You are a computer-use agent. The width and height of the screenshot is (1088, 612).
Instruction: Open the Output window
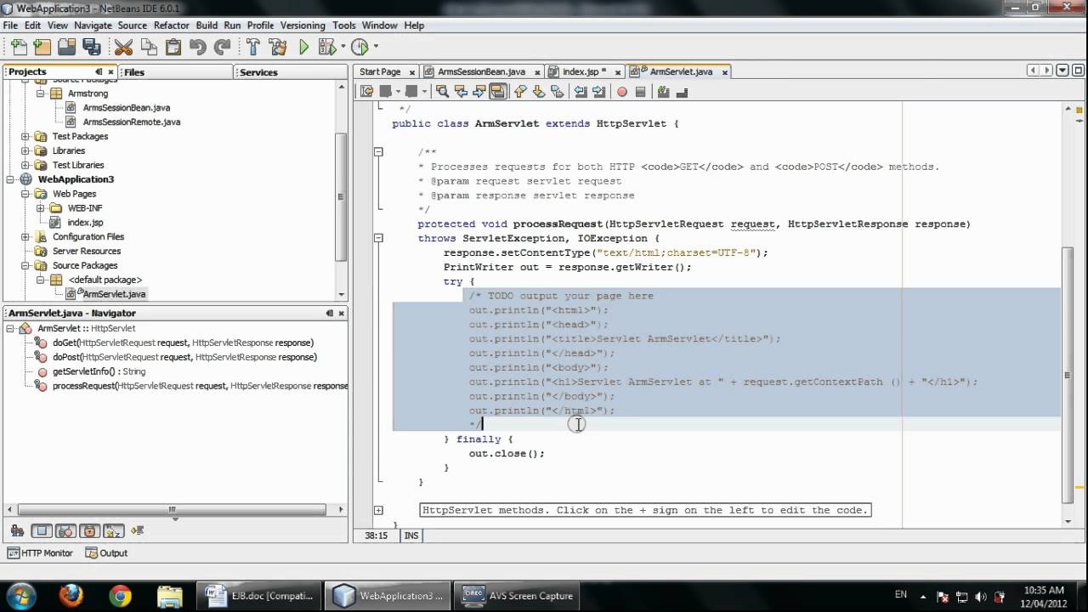[106, 552]
